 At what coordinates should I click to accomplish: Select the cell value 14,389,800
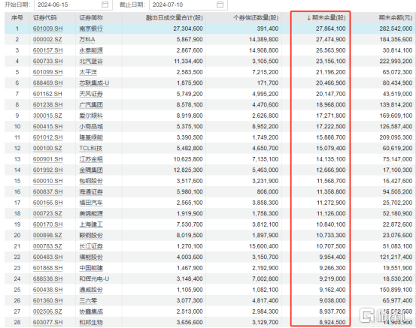264,40
